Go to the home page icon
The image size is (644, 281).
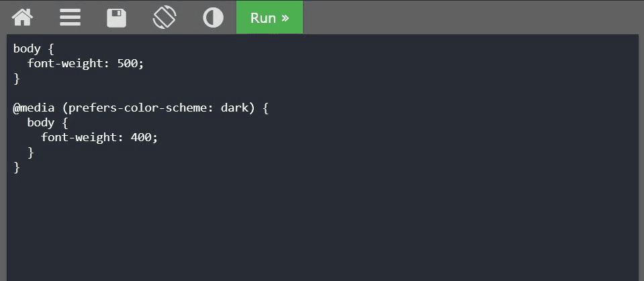pyautogui.click(x=22, y=17)
